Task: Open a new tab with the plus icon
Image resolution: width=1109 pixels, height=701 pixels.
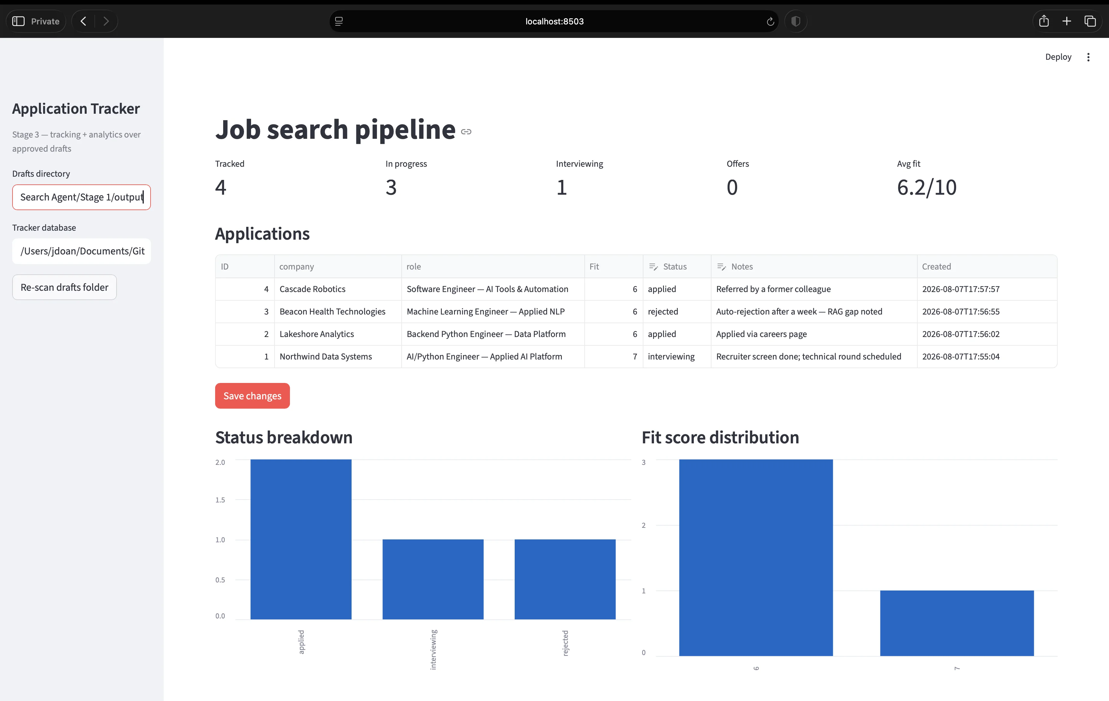Action: pyautogui.click(x=1067, y=21)
